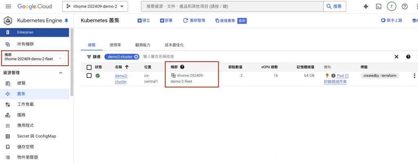Open the demo2-cluster link
This screenshot has width=418, height=164.
pyautogui.click(x=121, y=79)
